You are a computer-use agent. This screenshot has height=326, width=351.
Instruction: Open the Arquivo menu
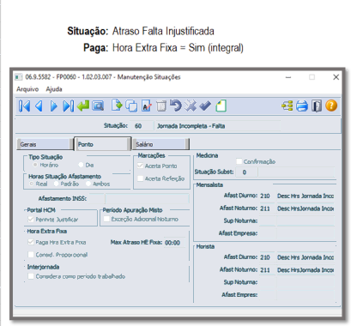27,89
